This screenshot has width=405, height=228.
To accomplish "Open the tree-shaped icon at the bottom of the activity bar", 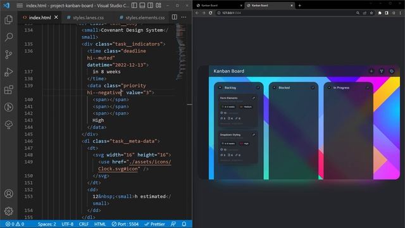I will pos(8,125).
